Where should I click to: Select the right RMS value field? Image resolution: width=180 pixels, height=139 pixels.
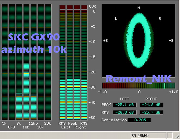[x=151, y=112]
